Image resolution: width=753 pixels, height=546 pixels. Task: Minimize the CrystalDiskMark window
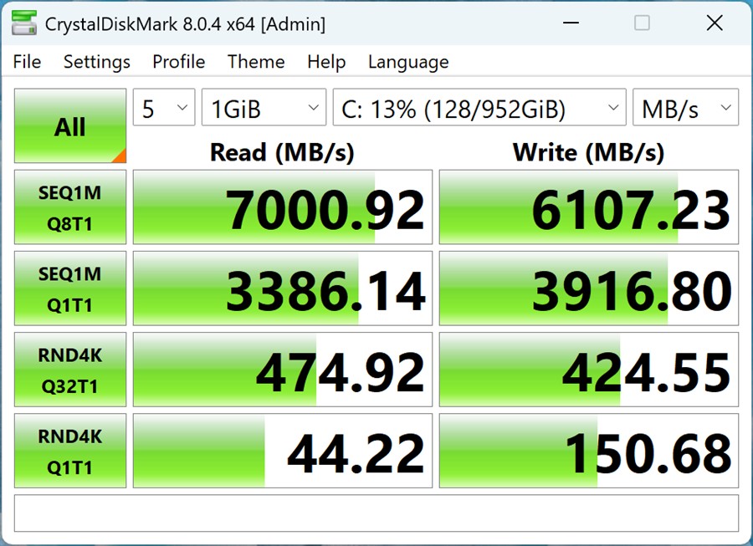point(569,23)
